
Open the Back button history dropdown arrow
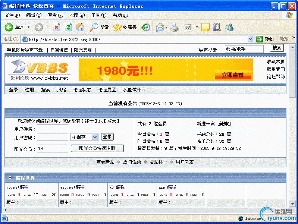pyautogui.click(x=28, y=27)
